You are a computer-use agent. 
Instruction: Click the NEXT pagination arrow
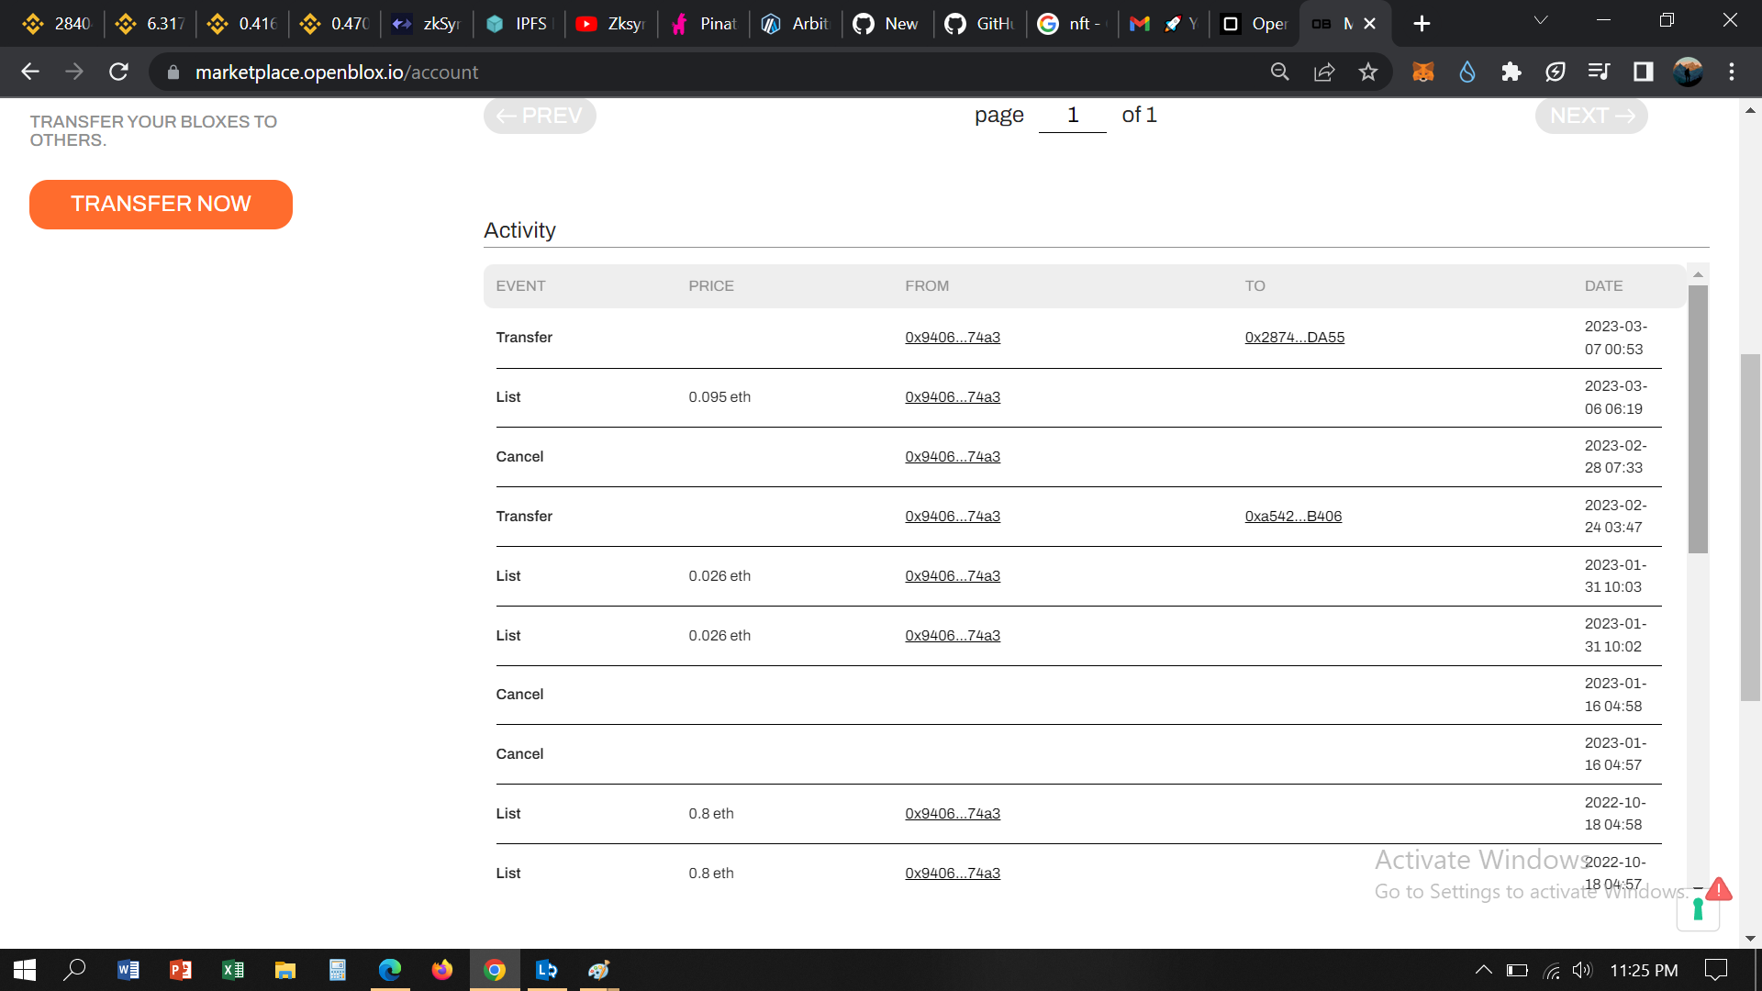tap(1590, 116)
